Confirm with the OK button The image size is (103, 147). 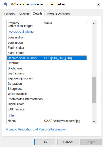[45, 142]
